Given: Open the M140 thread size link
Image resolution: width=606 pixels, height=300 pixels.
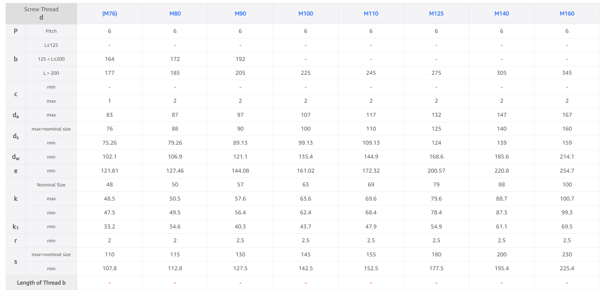Looking at the screenshot, I should pos(502,14).
